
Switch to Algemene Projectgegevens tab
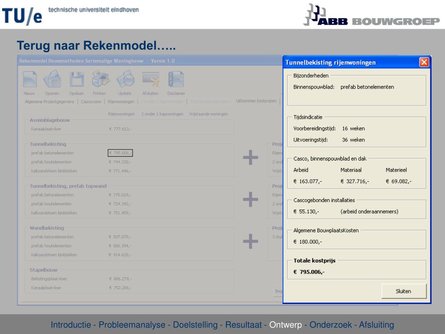point(49,101)
